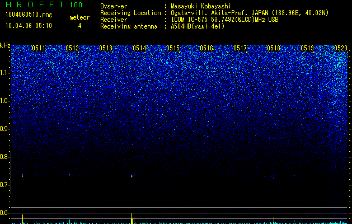Select the Ogata-vill. Akita-Pref. JAPAN location text

[x=250, y=13]
